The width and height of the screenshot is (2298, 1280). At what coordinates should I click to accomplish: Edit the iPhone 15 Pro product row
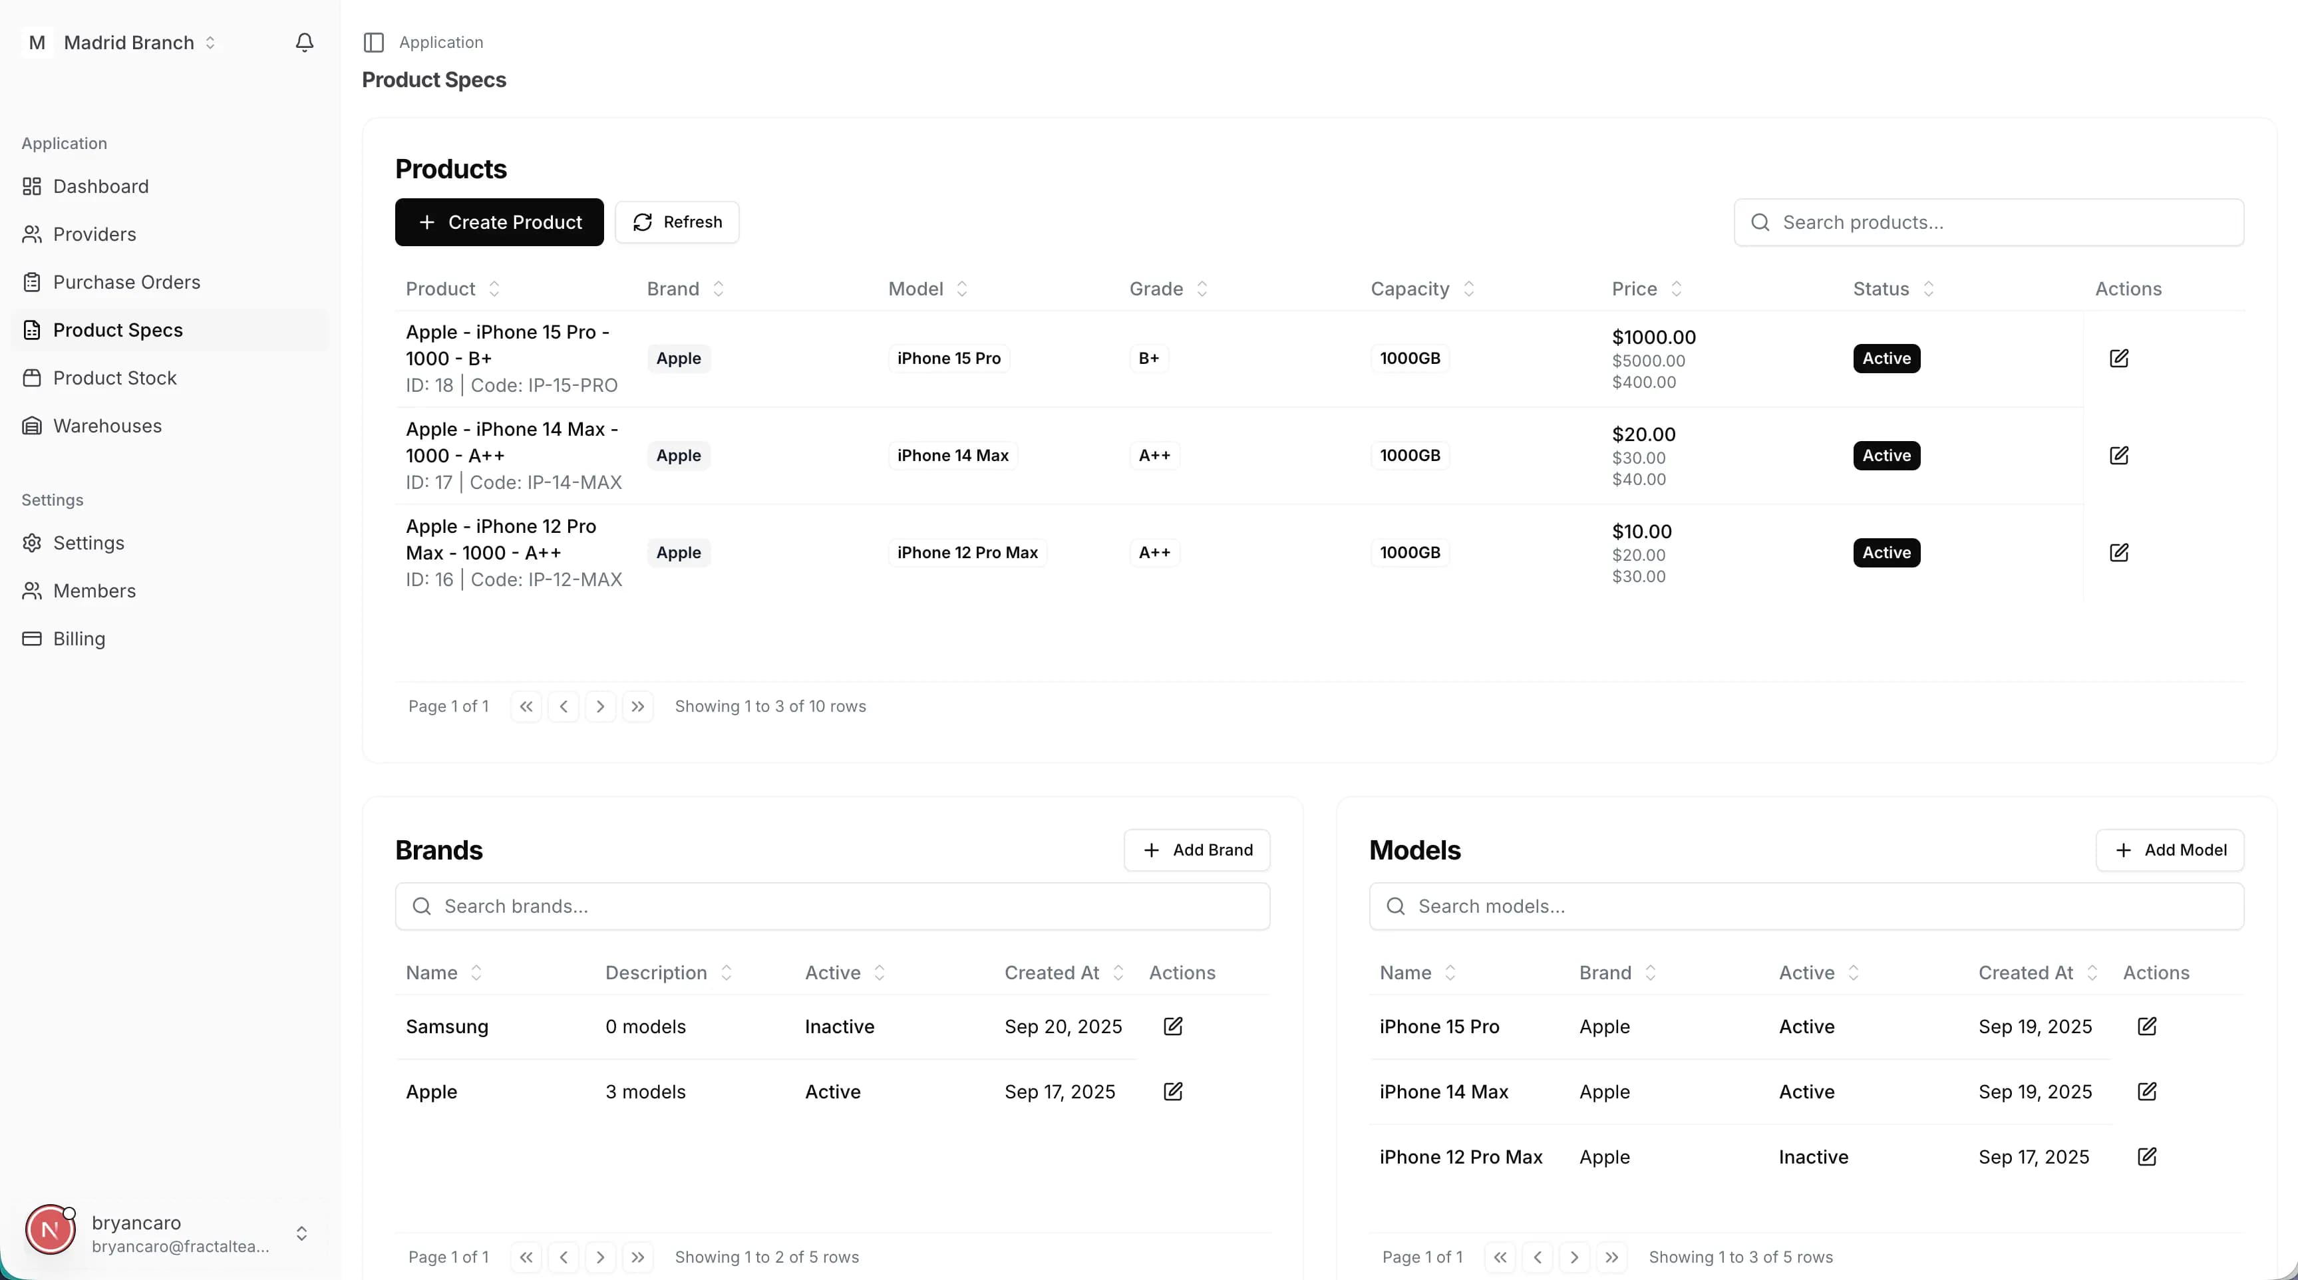[2118, 359]
